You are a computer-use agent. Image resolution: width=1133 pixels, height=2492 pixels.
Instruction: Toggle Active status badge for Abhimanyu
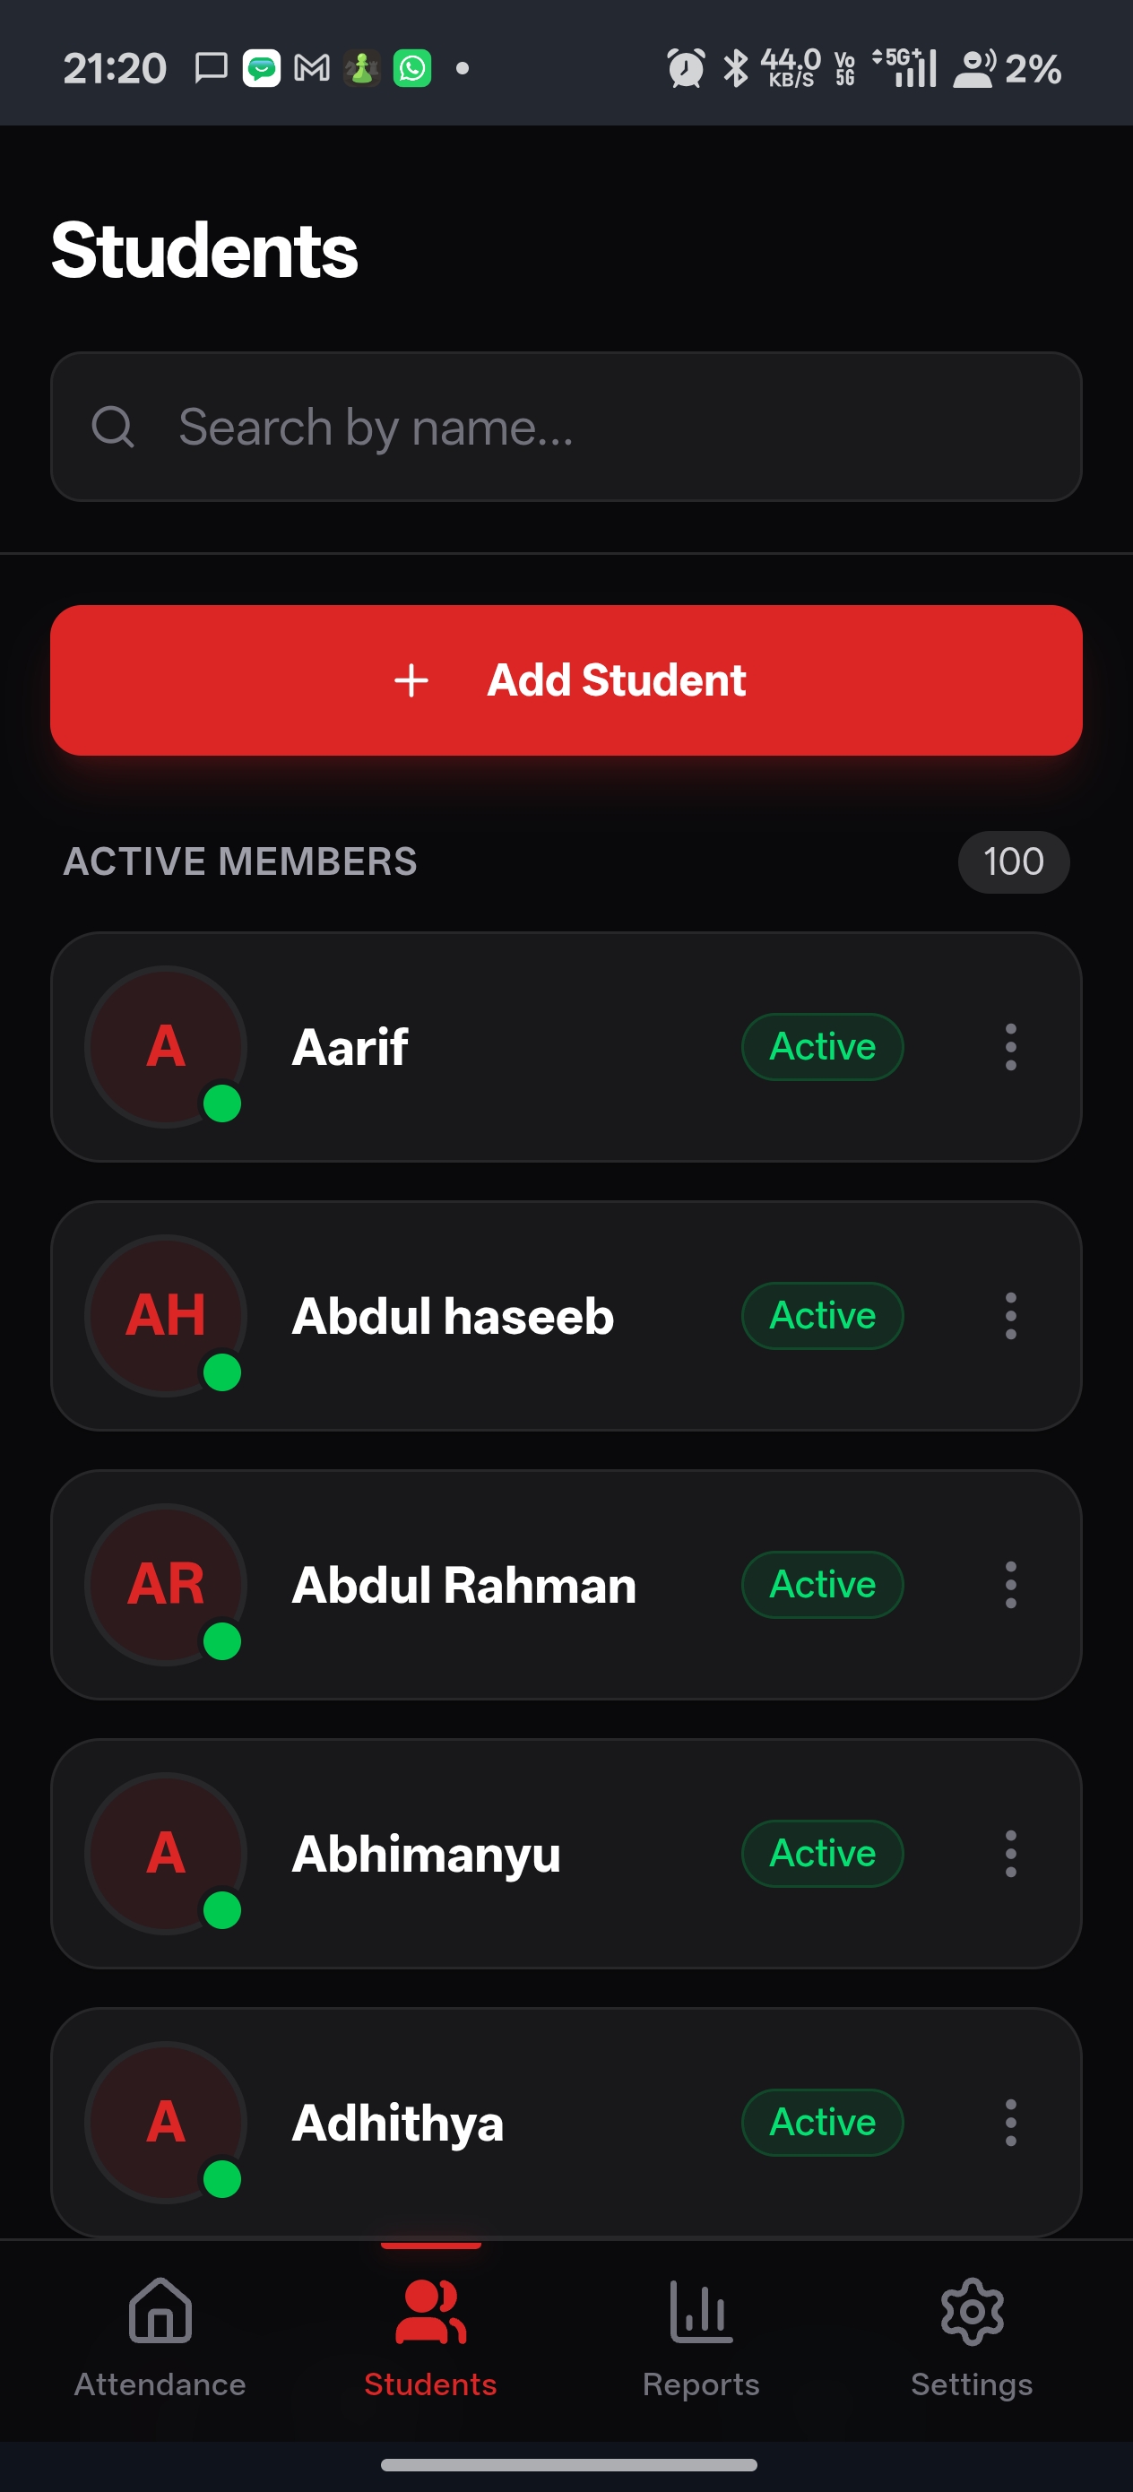(823, 1854)
